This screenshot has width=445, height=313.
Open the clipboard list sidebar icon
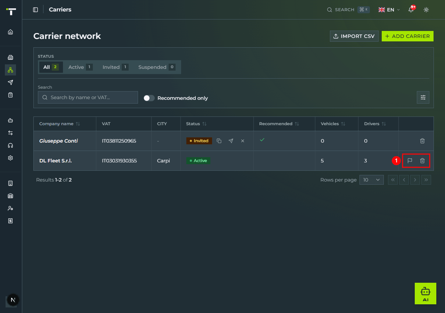coord(10,95)
